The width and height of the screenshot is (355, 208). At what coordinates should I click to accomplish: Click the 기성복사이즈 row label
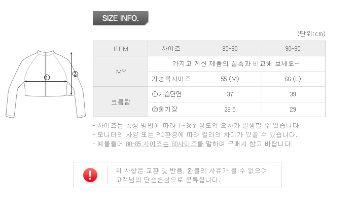171,79
